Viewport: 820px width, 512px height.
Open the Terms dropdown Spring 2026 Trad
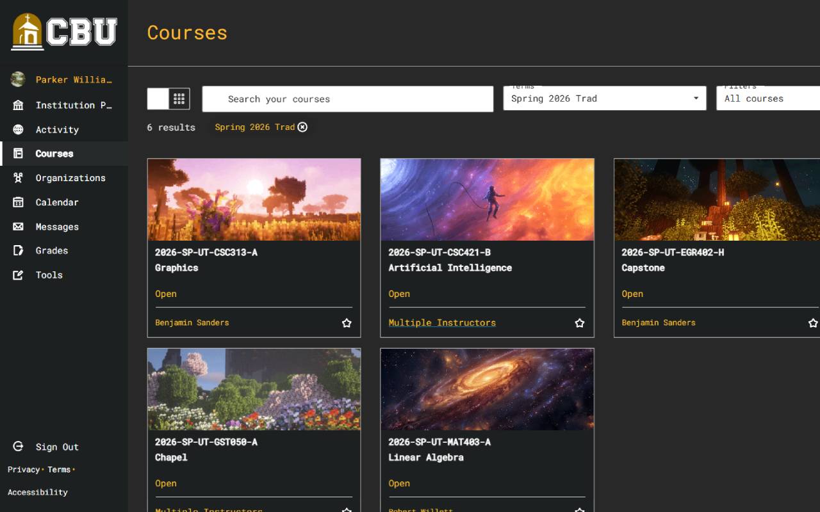pos(605,99)
